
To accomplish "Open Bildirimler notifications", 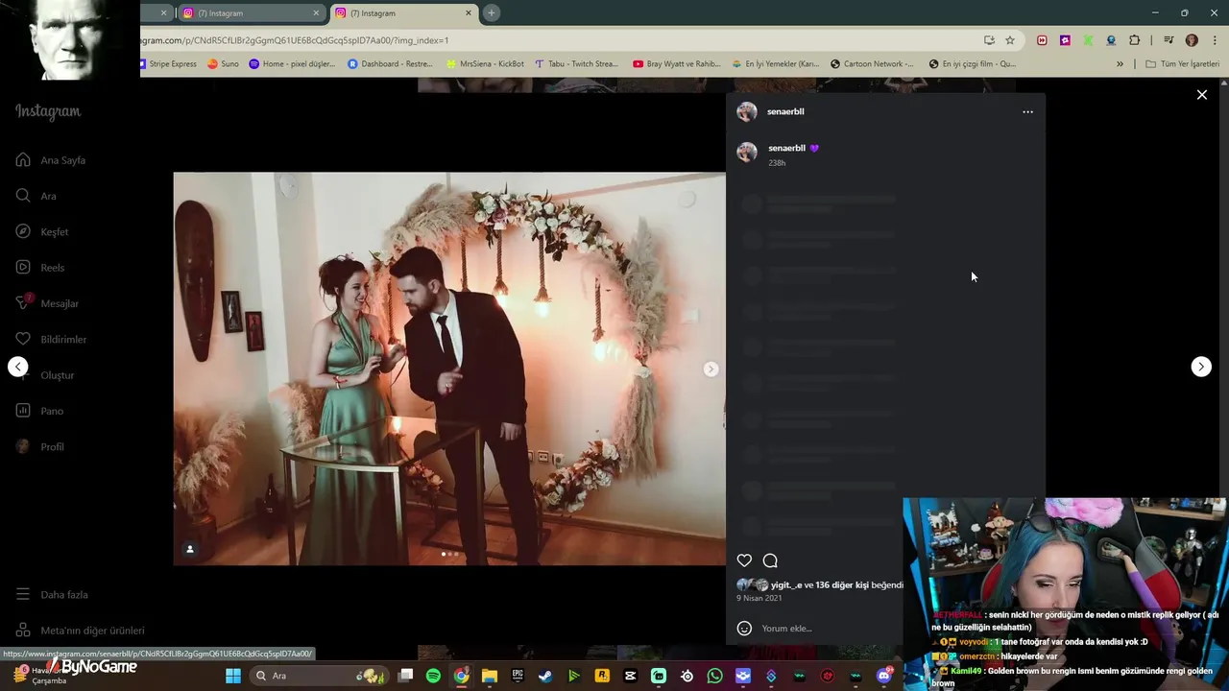I will 51,339.
